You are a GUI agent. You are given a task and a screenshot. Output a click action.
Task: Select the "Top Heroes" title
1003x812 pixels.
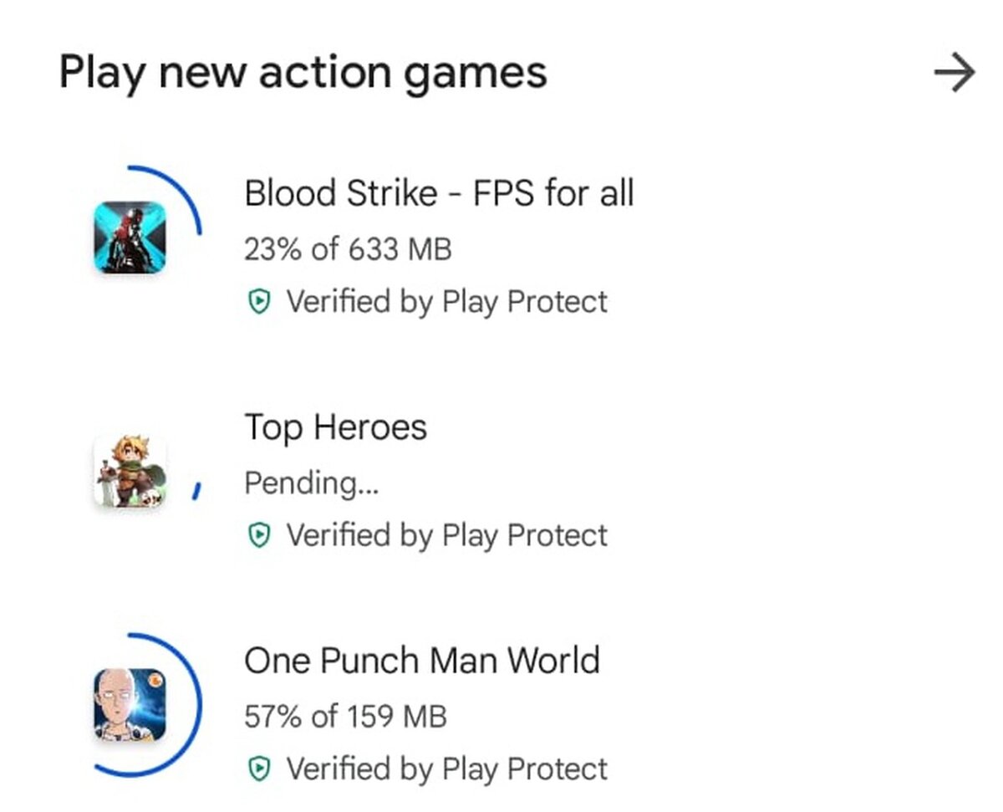coord(335,428)
